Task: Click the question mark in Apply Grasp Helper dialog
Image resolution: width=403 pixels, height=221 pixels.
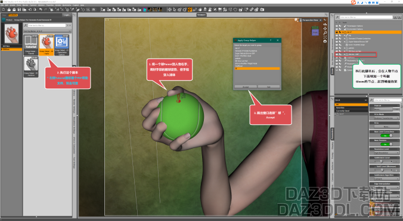Action: click(x=271, y=41)
